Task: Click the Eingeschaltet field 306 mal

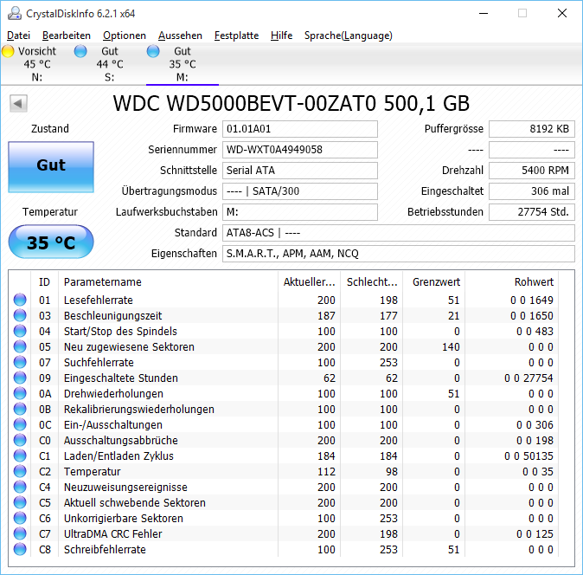Action: point(532,191)
